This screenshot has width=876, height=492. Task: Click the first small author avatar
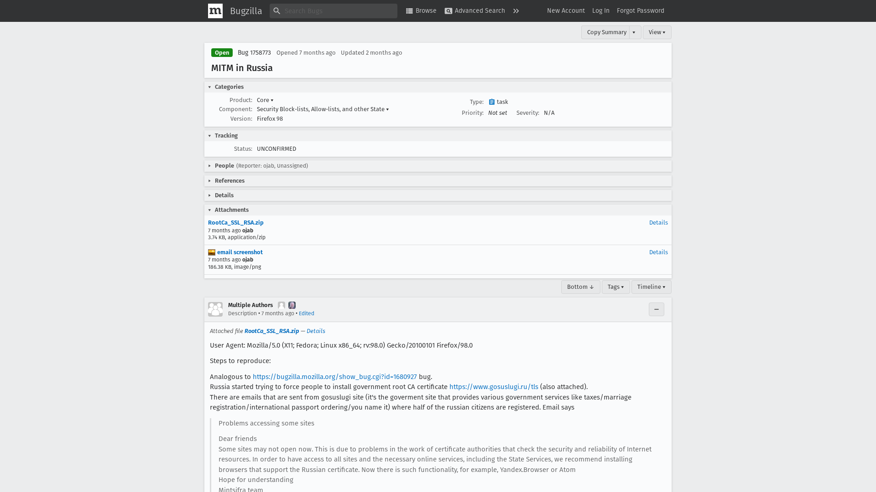point(282,305)
